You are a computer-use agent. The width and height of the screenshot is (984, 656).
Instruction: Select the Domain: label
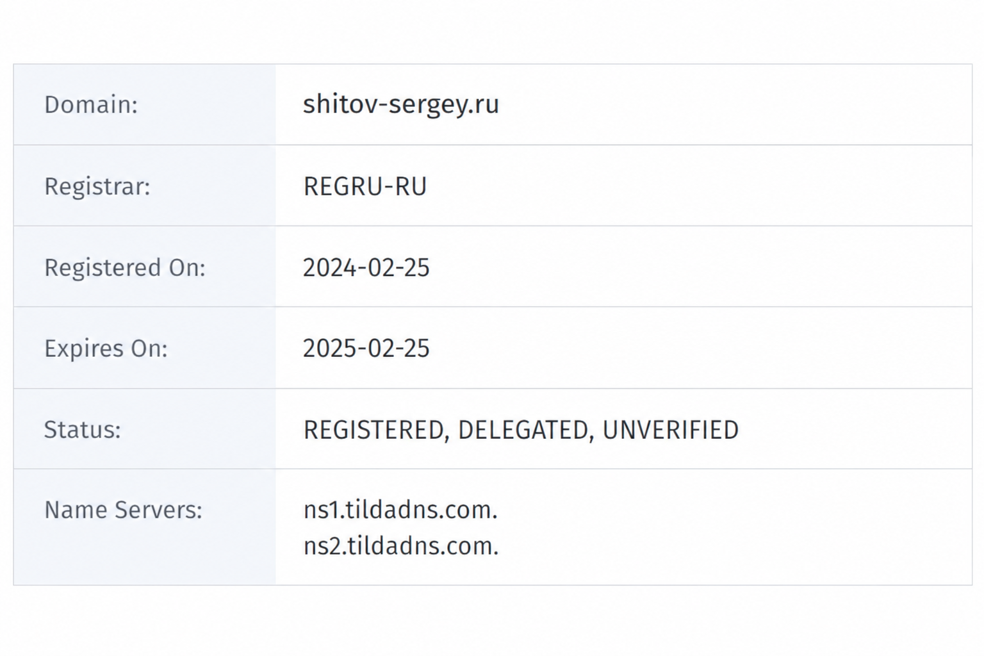coord(91,105)
